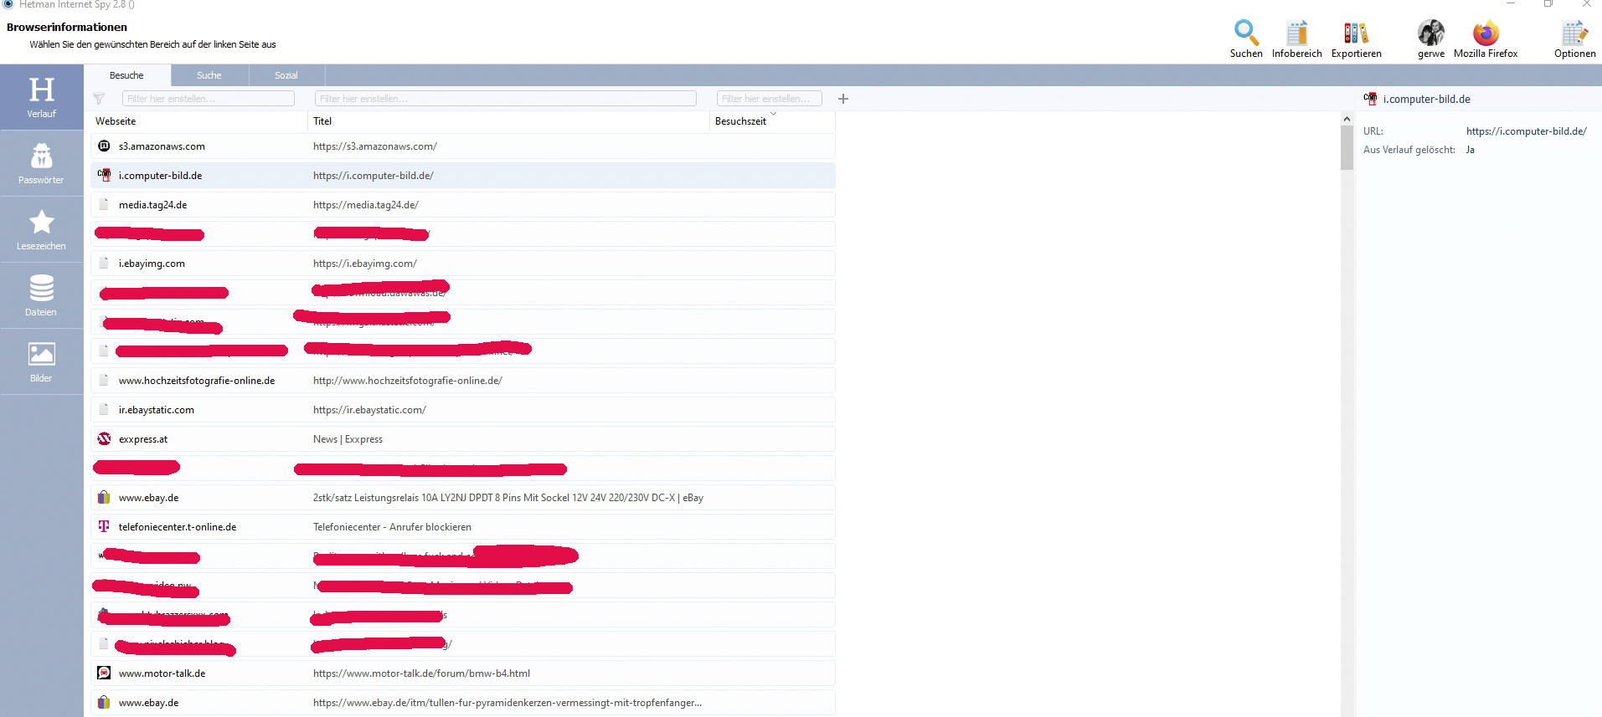Add a filter with plus icon
Image resolution: width=1602 pixels, height=717 pixels.
pos(843,99)
